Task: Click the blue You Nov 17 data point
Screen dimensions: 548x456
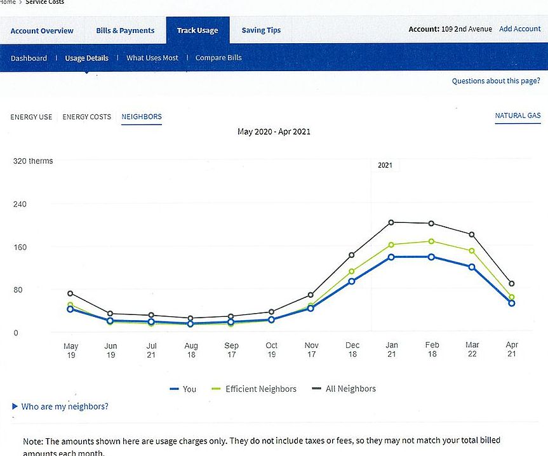Action: point(311,308)
